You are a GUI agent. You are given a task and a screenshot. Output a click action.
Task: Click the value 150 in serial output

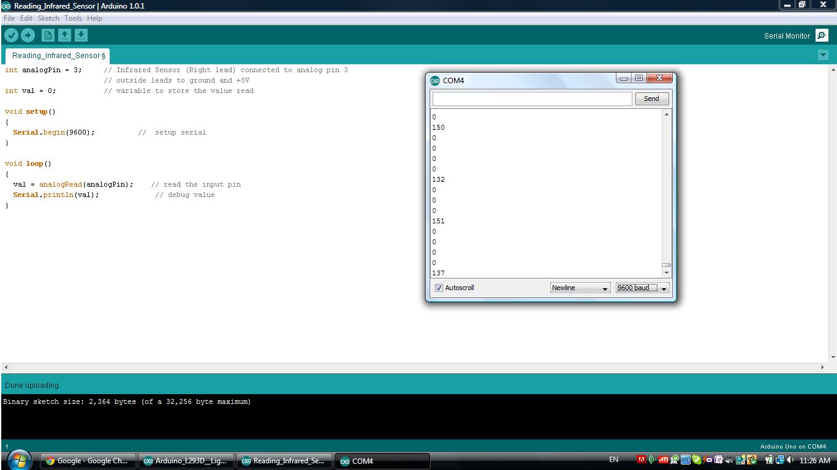438,127
